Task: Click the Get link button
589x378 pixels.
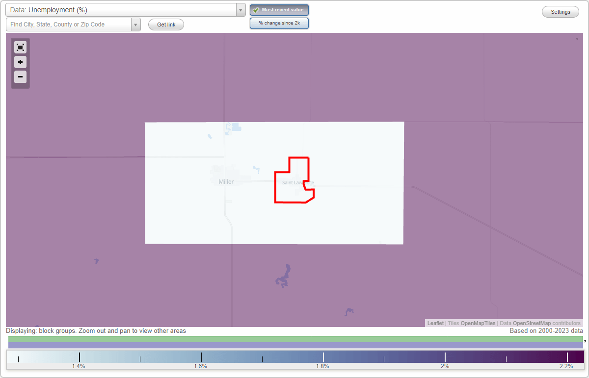Action: pos(165,24)
